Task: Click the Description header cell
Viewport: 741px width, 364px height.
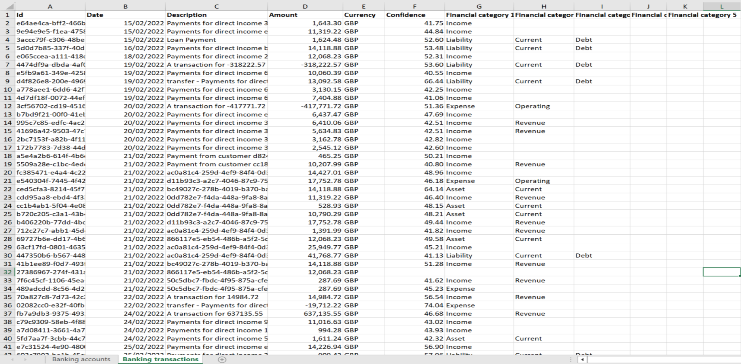Action: [x=216, y=15]
